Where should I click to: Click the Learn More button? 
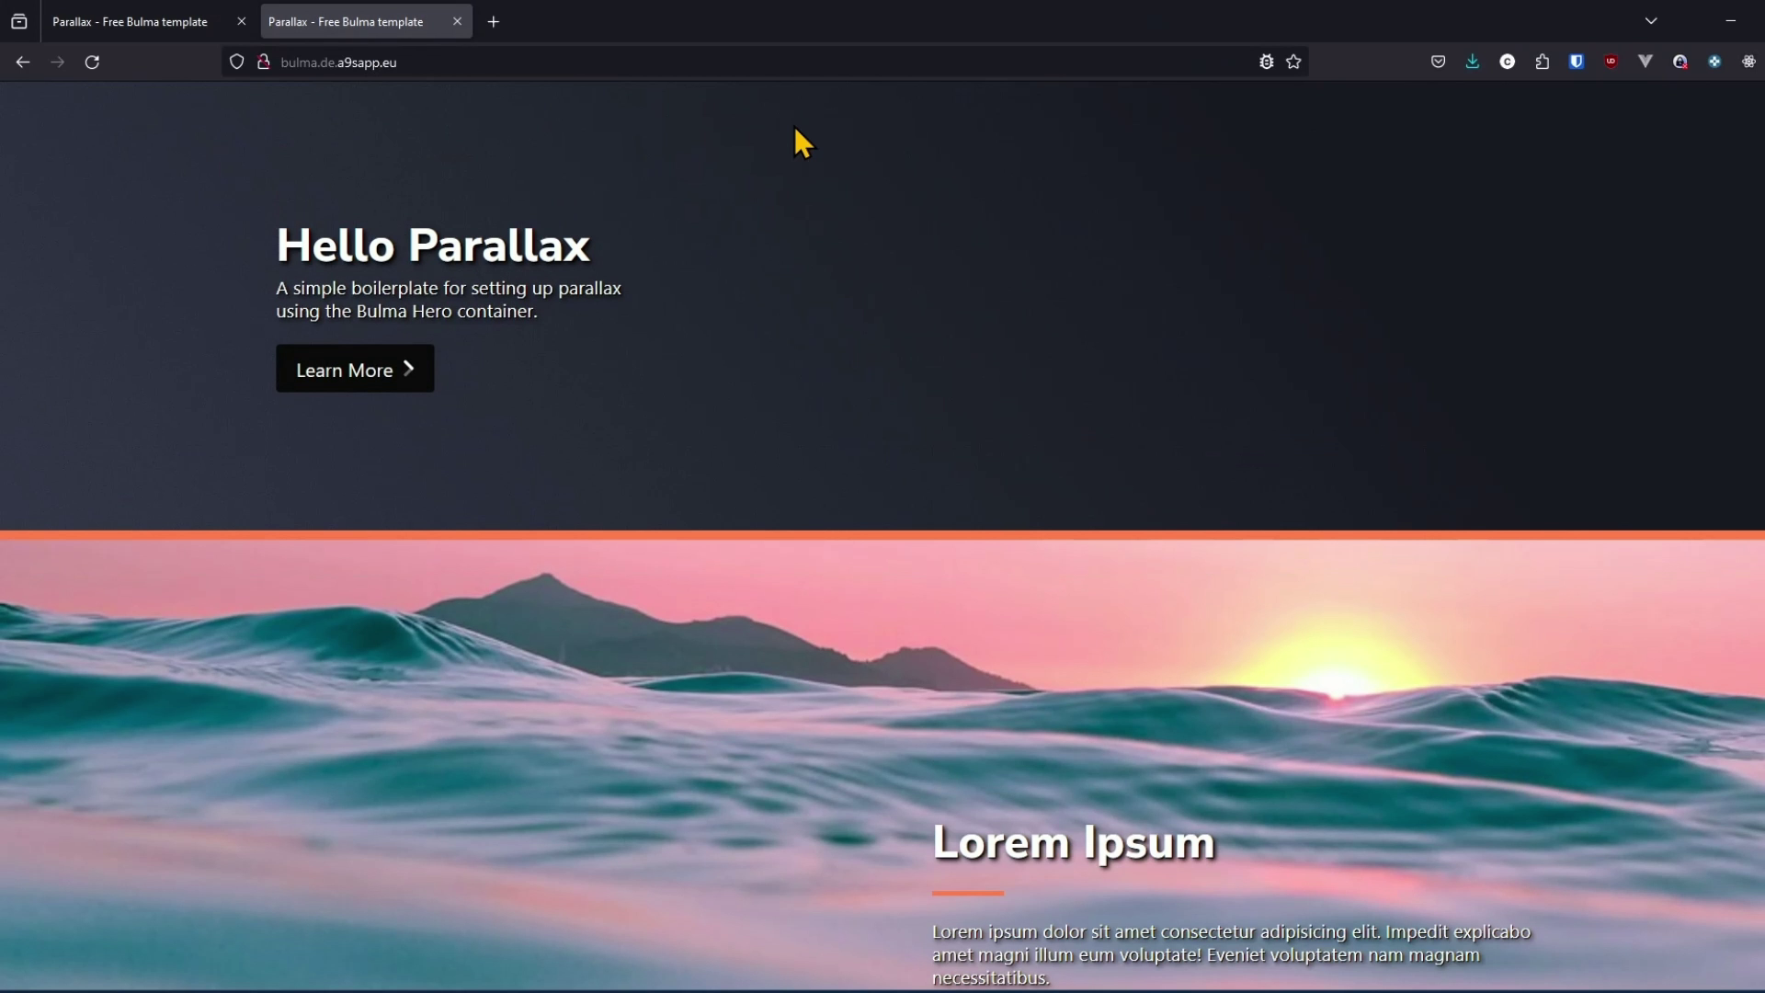pos(355,369)
